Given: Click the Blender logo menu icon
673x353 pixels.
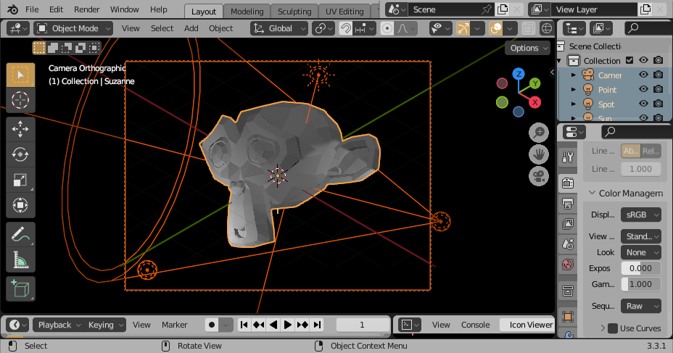Looking at the screenshot, I should 12,9.
